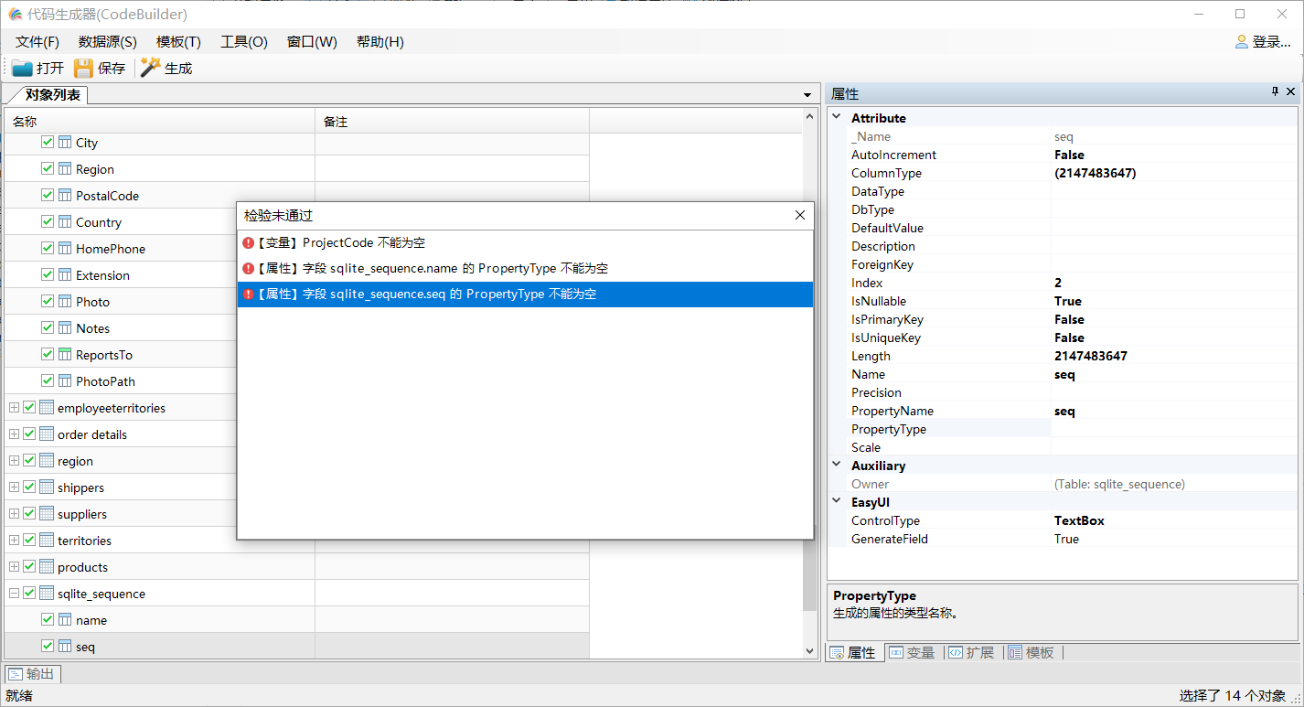Click the Open folder toolbar icon
Screen dimensions: 1304x707
coord(22,68)
